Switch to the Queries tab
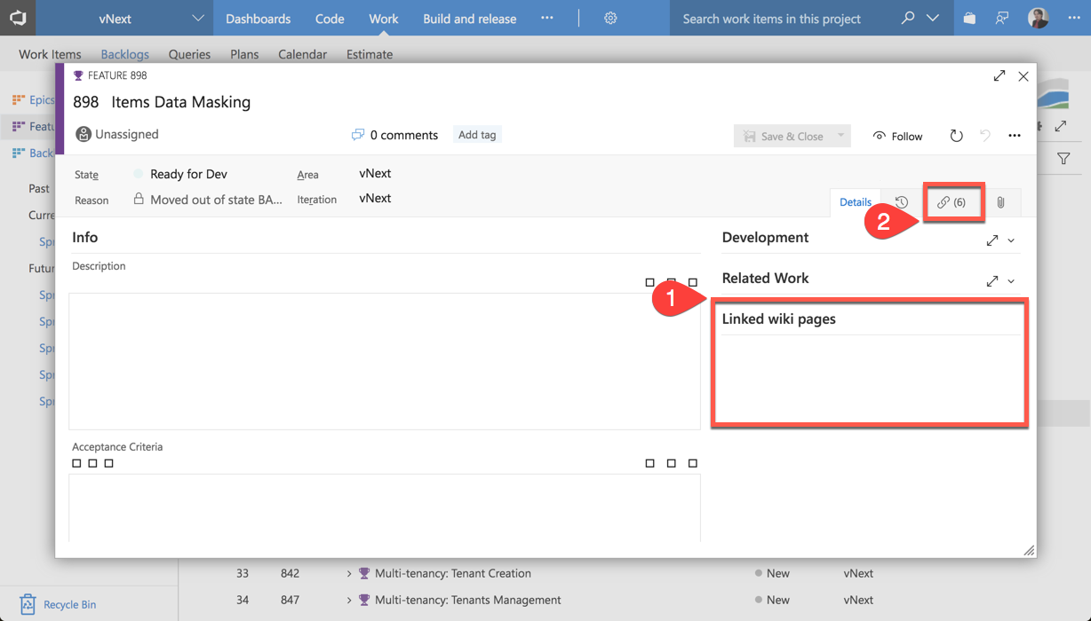 (x=189, y=54)
